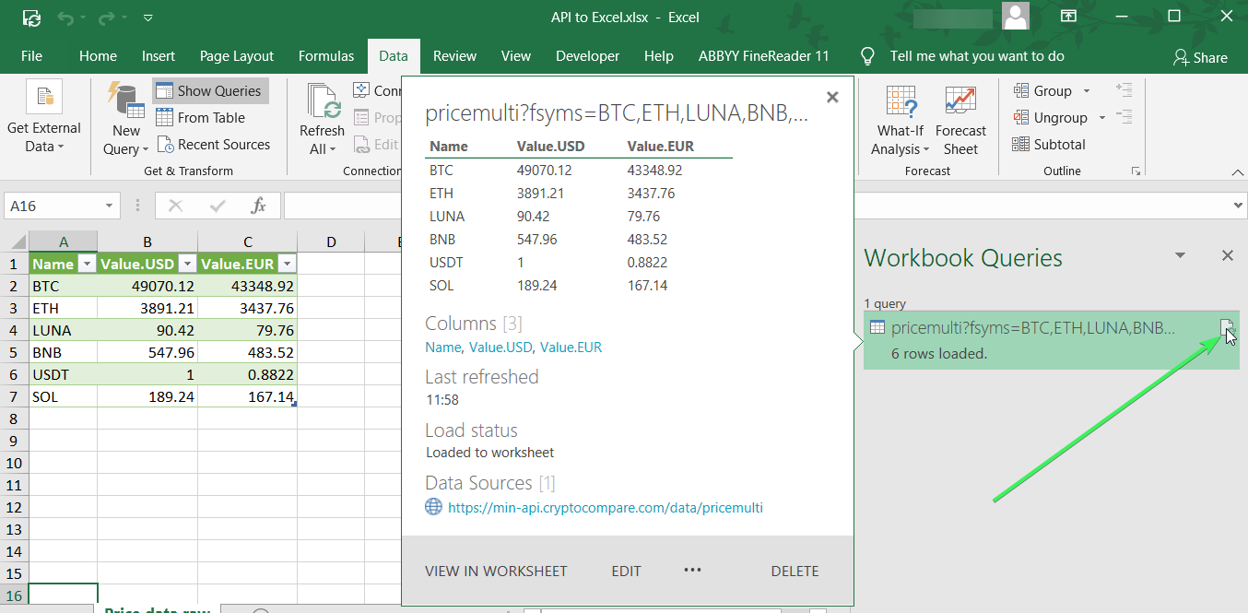Open the Ungroup dropdown arrow
Image resolution: width=1248 pixels, height=613 pixels.
pos(1101,117)
